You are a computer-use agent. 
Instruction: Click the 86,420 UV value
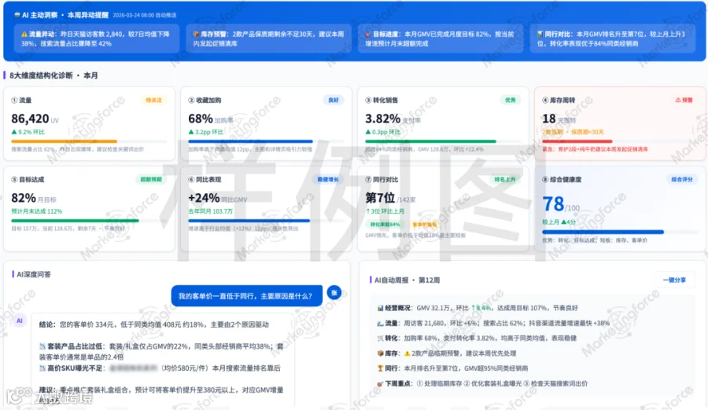pyautogui.click(x=35, y=119)
